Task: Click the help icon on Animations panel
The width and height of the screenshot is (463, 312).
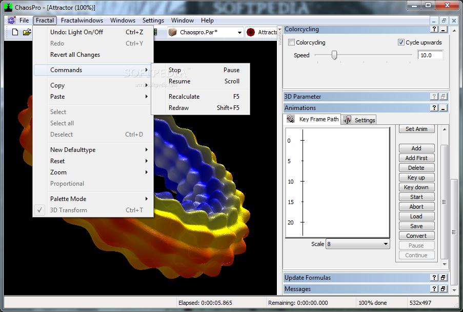Action: pos(434,107)
